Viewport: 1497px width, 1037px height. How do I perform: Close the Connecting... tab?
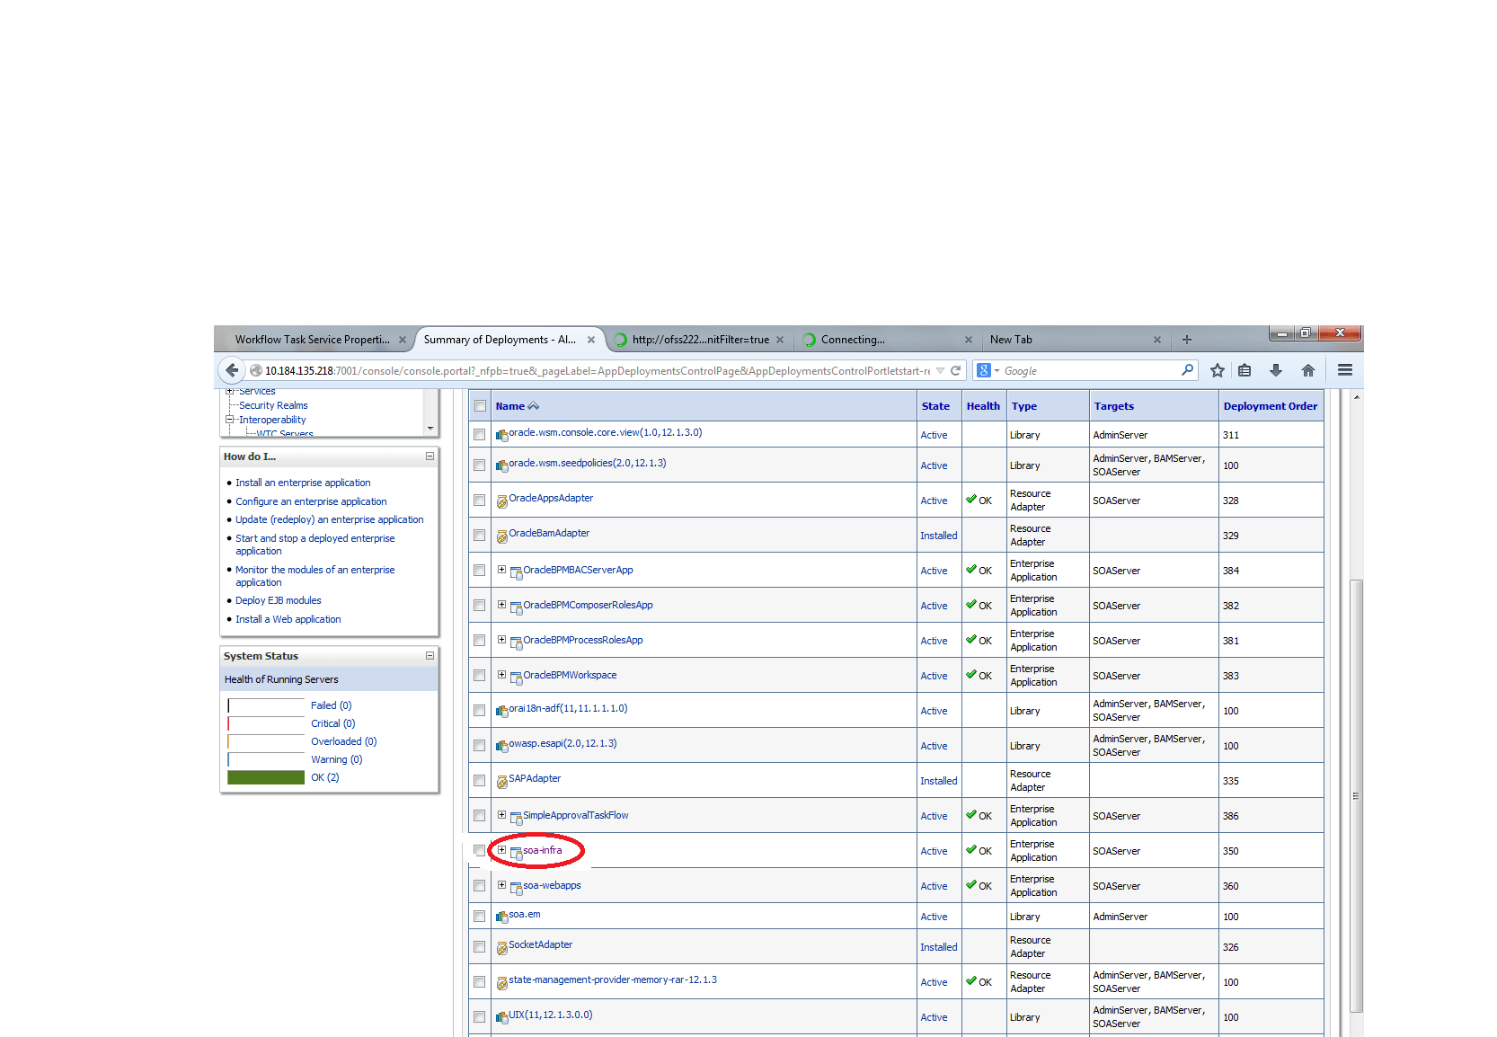point(969,340)
